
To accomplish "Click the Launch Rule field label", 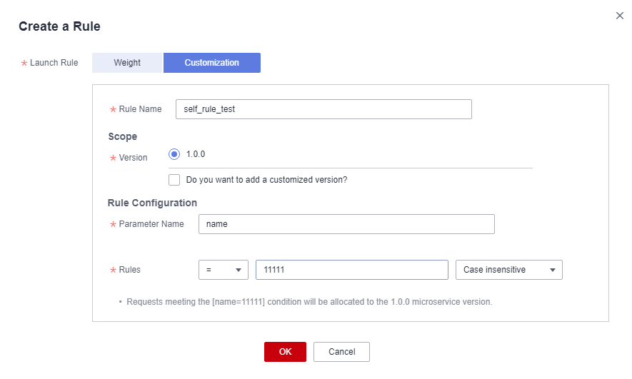I will point(54,63).
